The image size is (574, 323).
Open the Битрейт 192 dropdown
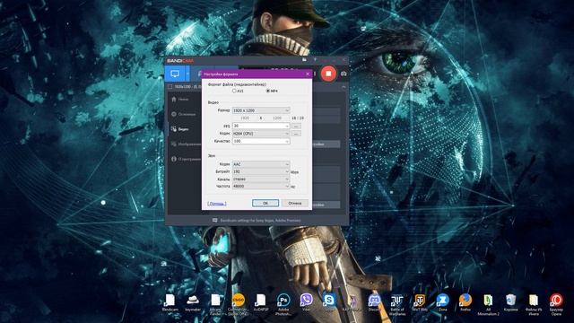point(261,171)
